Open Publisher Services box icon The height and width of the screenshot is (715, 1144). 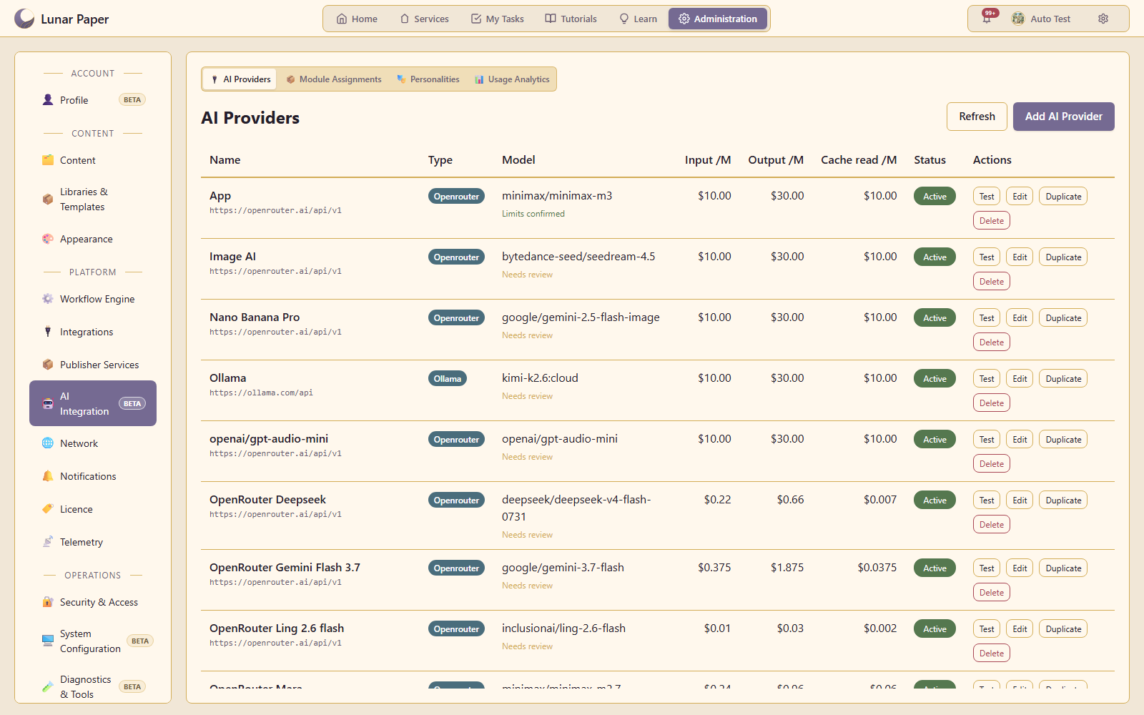click(x=48, y=365)
